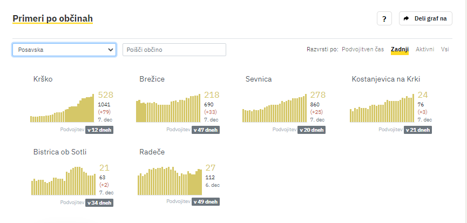Click the Poišči občino search field
467x223 pixels.
(x=174, y=50)
